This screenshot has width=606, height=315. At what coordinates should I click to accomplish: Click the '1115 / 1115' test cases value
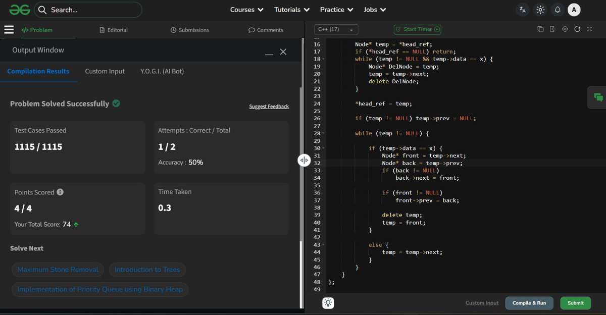pos(38,147)
